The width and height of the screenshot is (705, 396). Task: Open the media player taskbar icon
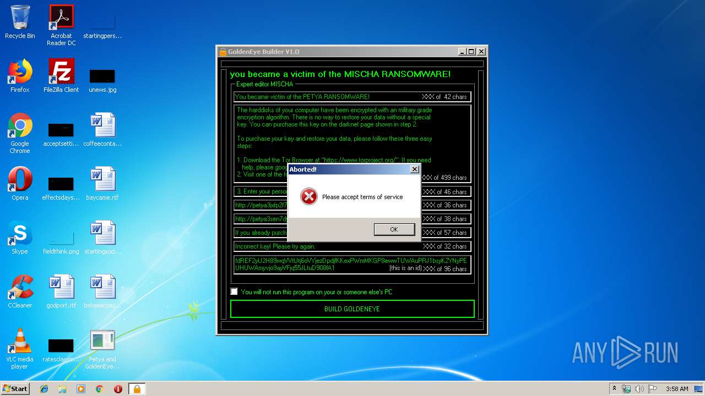pyautogui.click(x=80, y=389)
